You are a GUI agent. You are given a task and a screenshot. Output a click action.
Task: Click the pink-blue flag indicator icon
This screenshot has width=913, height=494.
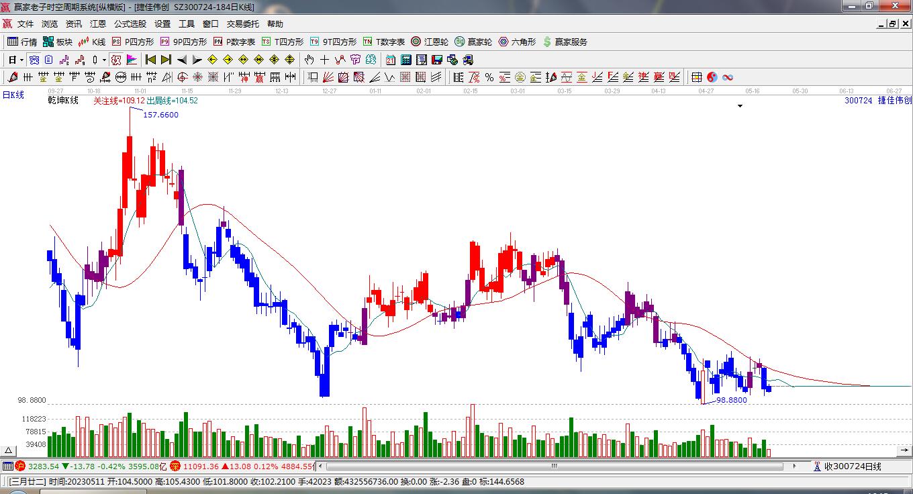[x=132, y=60]
